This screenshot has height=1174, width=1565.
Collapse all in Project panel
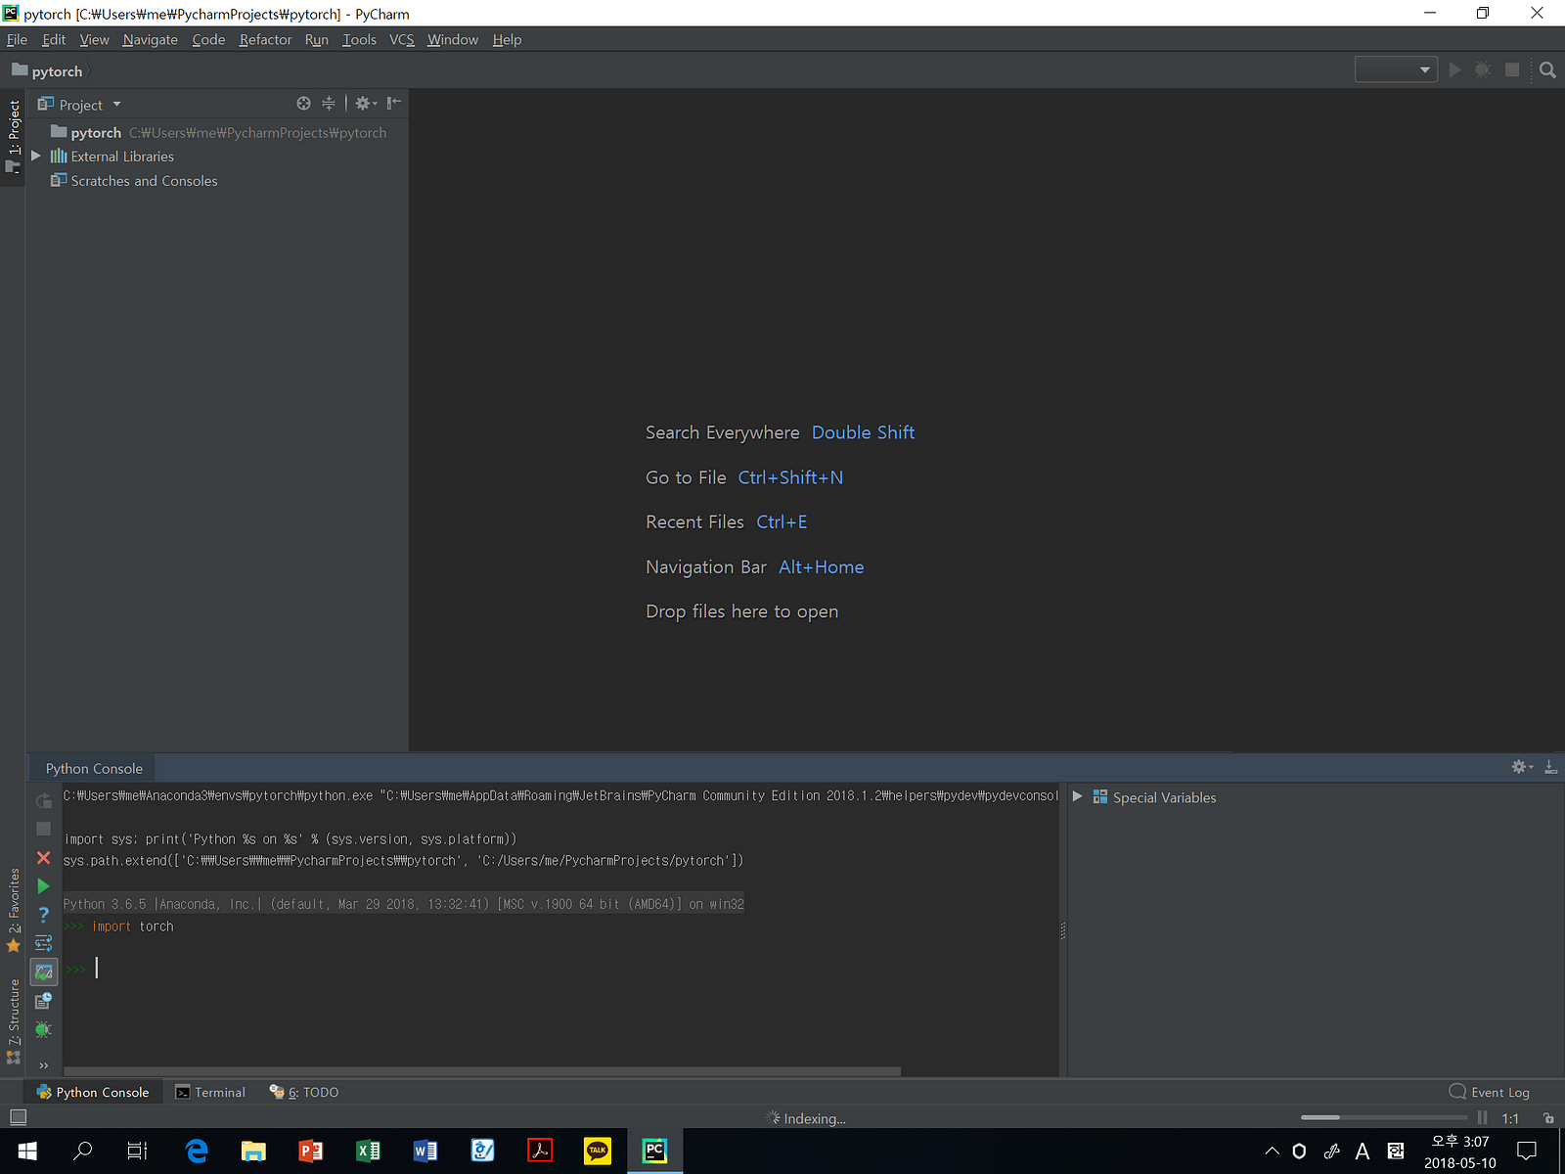(x=329, y=104)
